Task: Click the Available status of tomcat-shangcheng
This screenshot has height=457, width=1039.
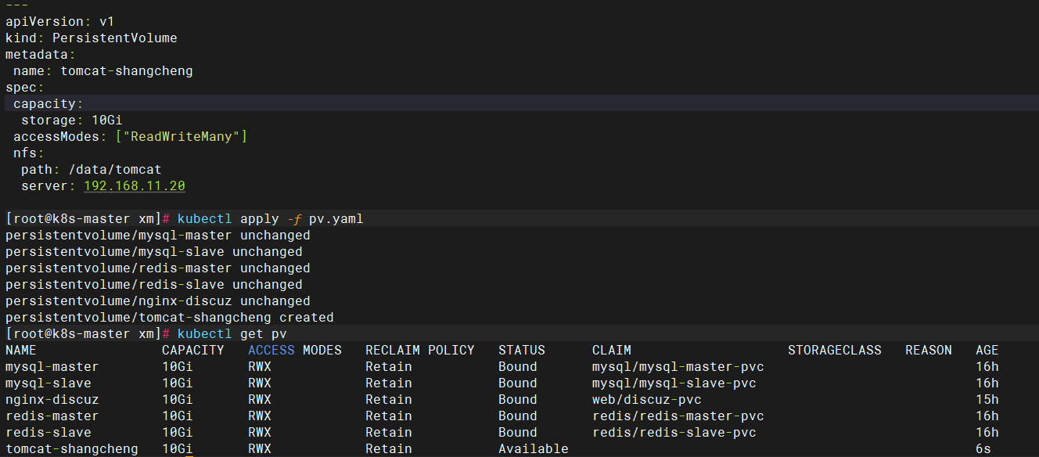Action: click(x=534, y=449)
